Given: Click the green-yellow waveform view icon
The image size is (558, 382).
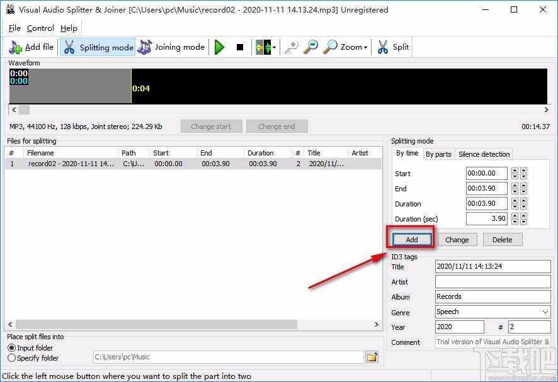Looking at the screenshot, I should 263,47.
